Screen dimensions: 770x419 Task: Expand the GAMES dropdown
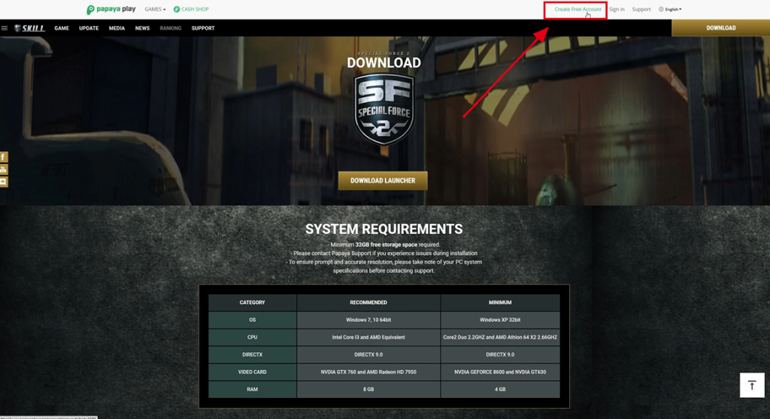[155, 10]
